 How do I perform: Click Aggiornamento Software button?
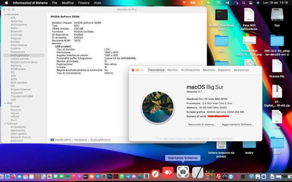click(238, 124)
